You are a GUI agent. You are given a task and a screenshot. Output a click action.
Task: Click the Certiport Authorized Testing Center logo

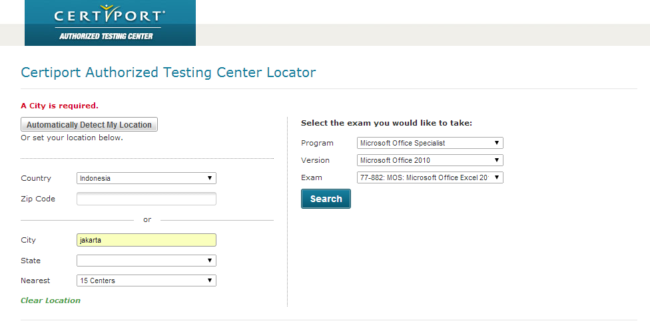pos(110,23)
